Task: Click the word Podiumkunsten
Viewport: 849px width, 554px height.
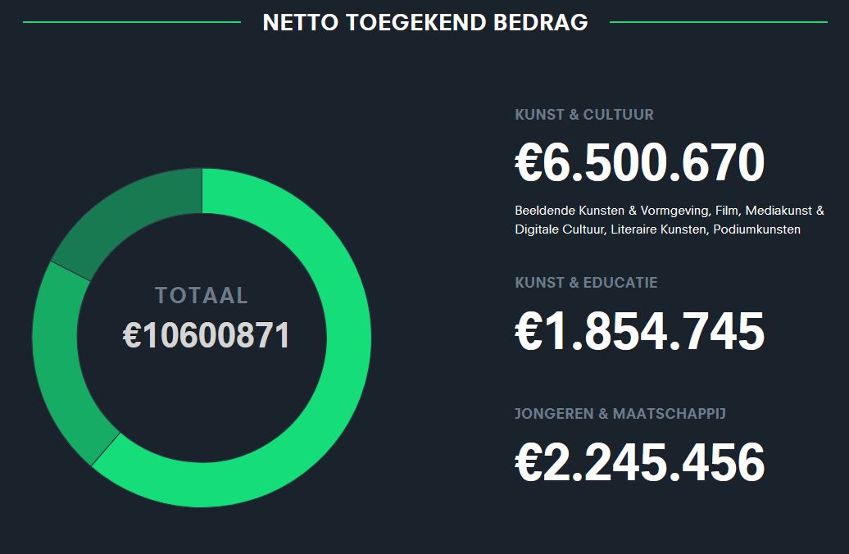Action: [x=756, y=229]
